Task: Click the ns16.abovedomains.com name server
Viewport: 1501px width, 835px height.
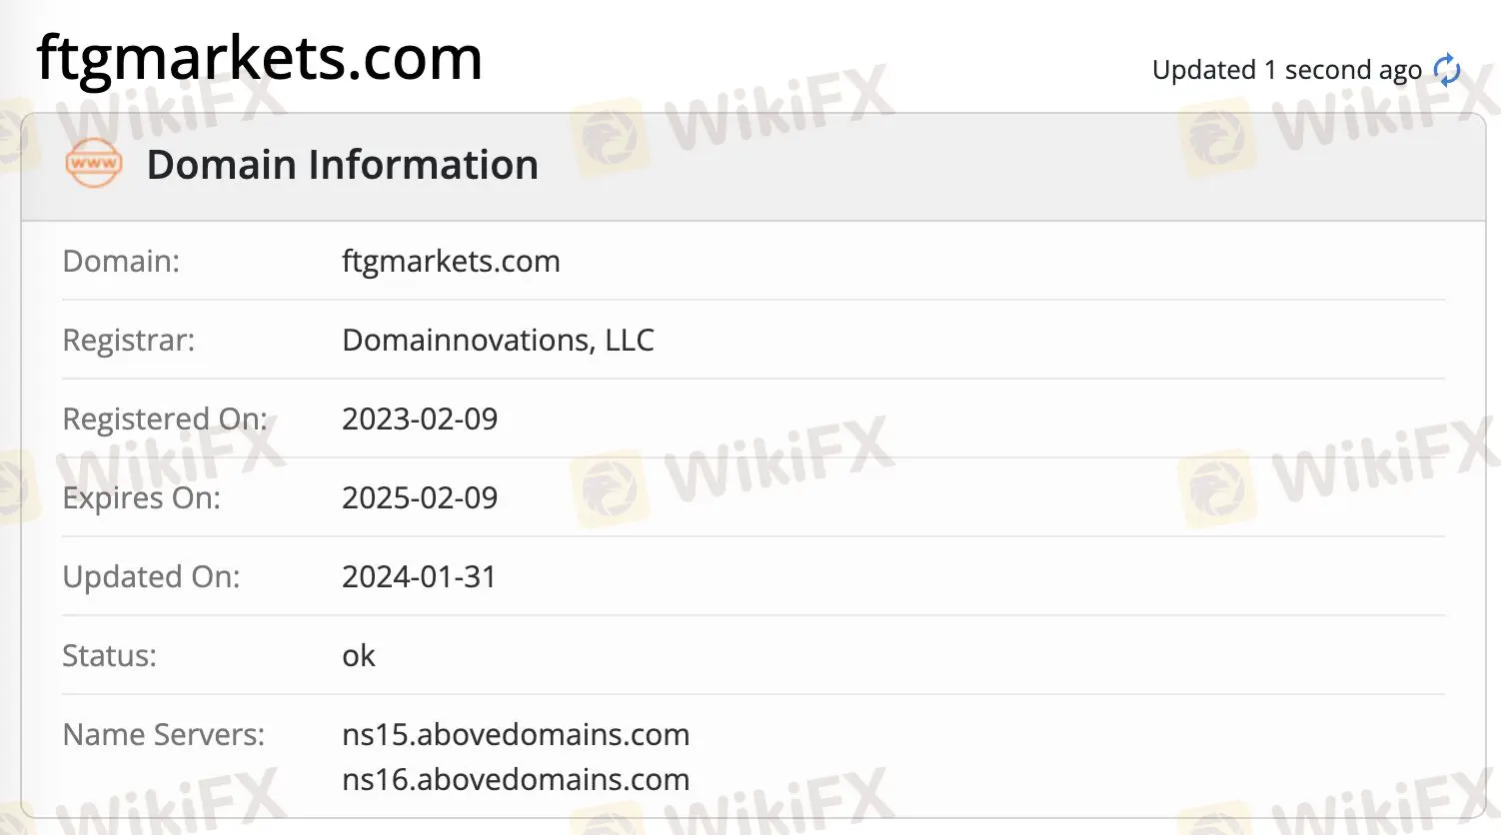Action: (516, 780)
